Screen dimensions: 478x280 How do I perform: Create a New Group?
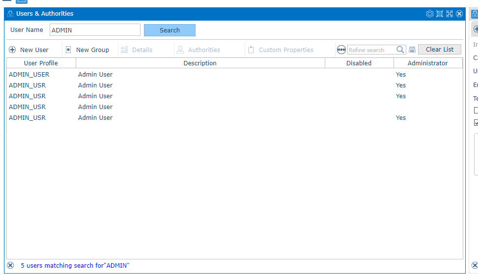[87, 50]
